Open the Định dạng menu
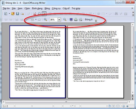Screen dimensions: 136x109 pyautogui.click(x=37, y=8)
